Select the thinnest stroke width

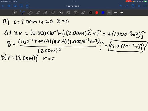tap(109, 13)
